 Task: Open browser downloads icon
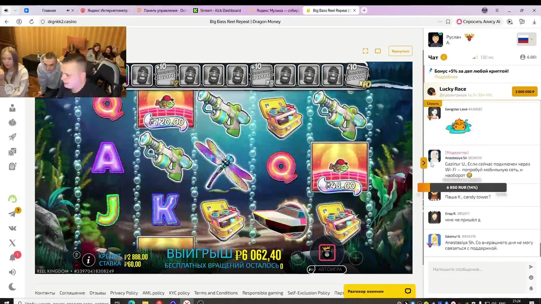535,22
